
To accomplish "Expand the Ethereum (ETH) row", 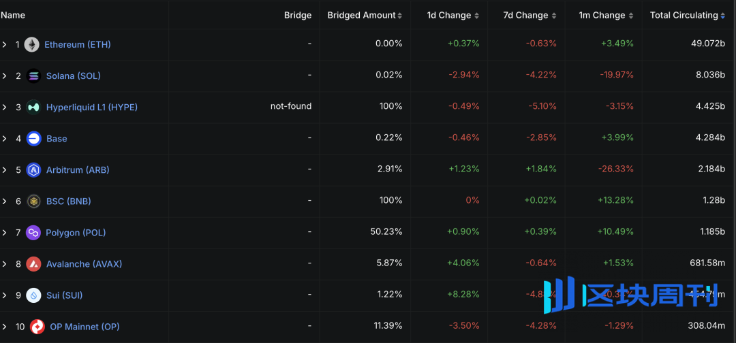I will pyautogui.click(x=5, y=44).
